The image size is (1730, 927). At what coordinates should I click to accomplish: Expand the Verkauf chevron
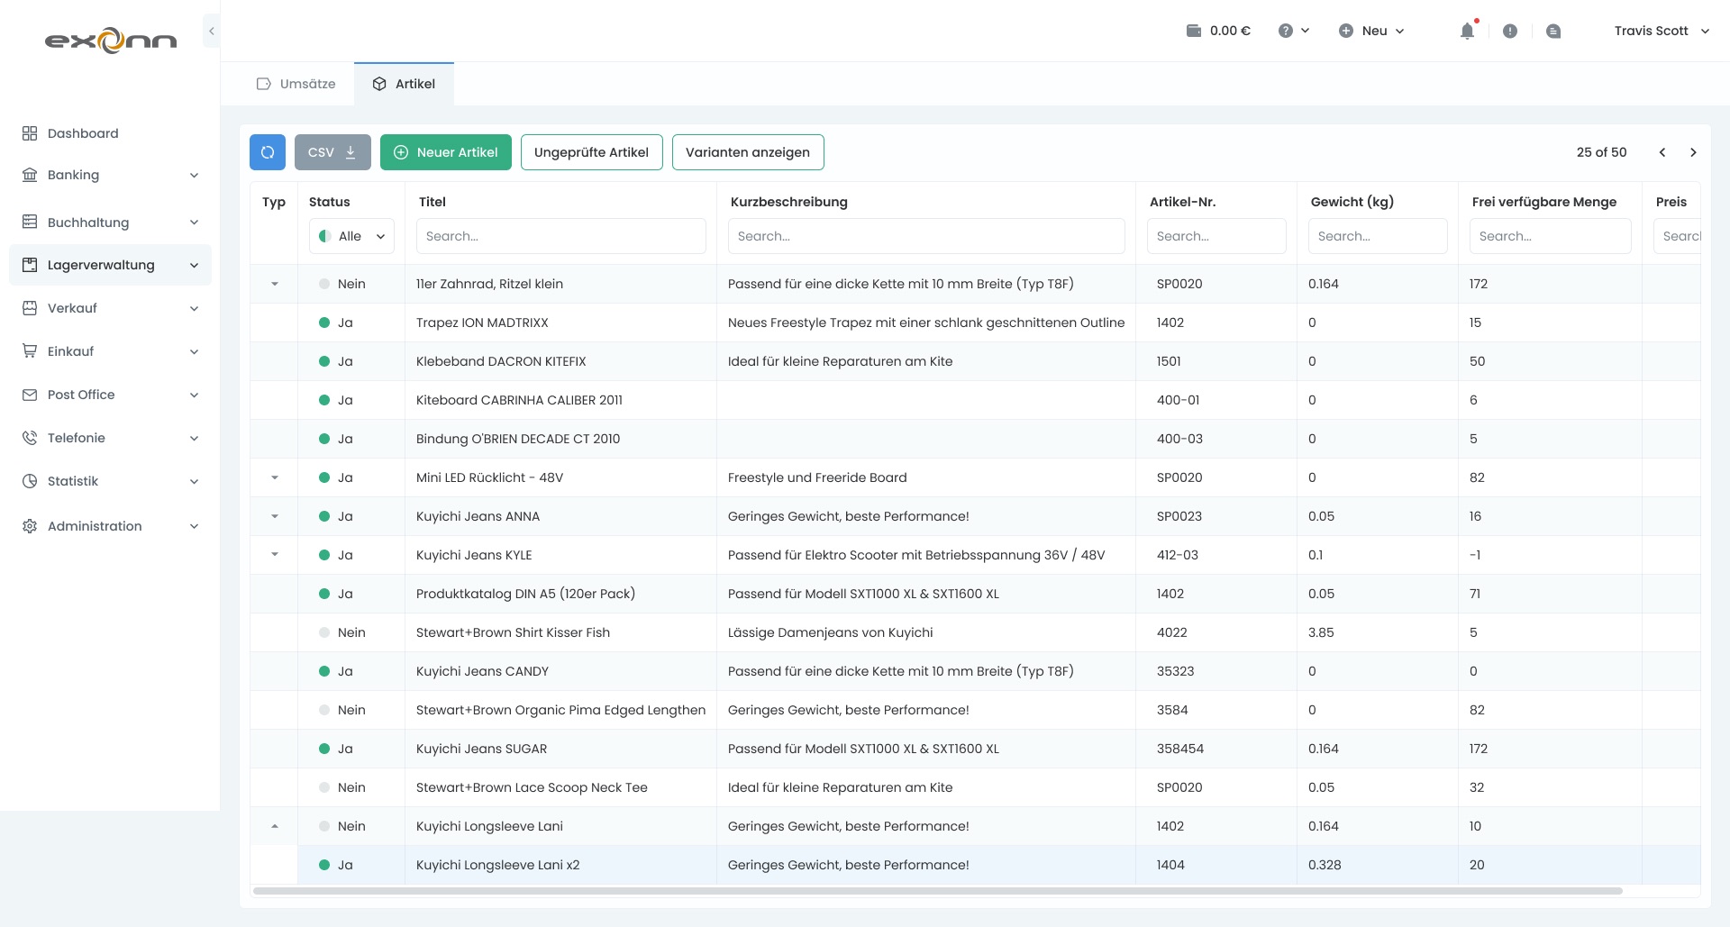194,308
